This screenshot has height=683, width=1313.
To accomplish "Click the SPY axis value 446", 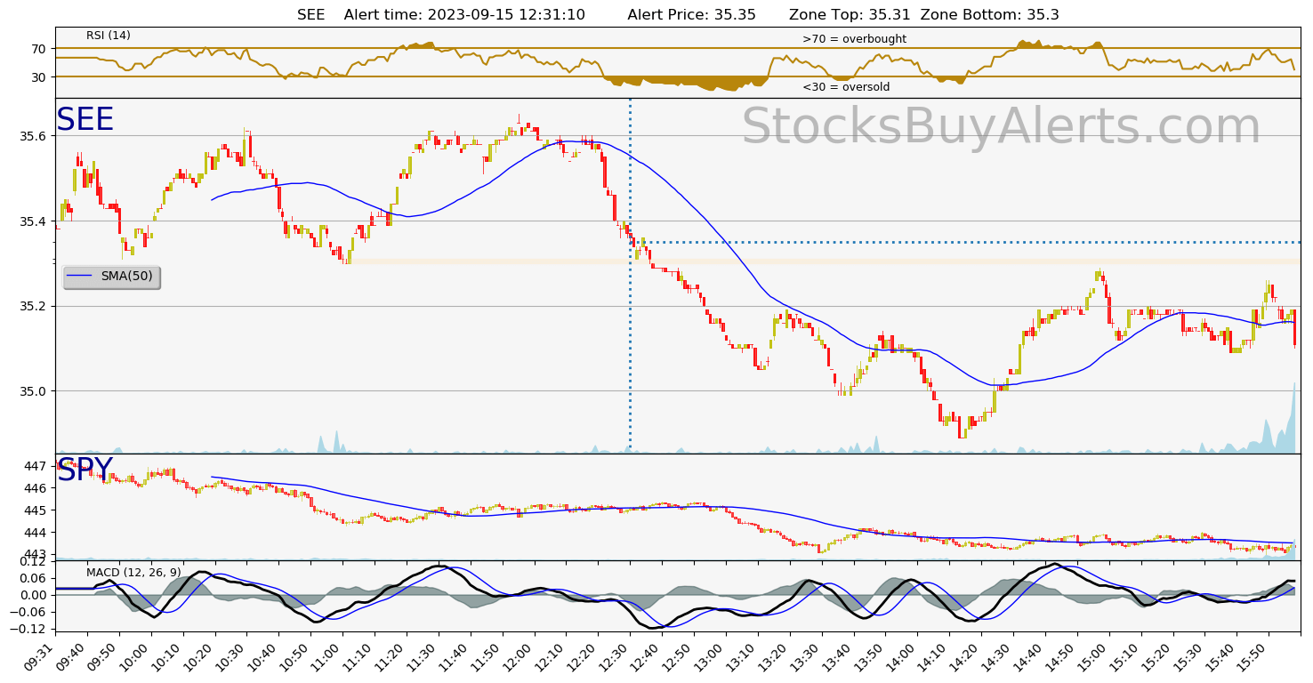I will [x=36, y=488].
